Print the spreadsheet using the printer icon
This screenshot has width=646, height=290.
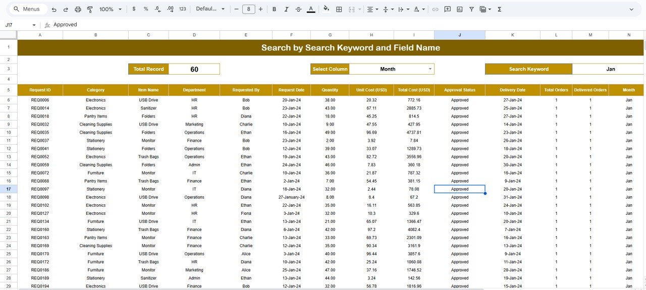[78, 9]
